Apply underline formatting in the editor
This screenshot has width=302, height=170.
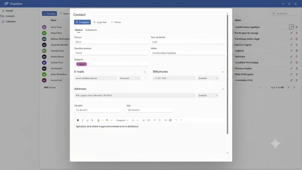coord(88,120)
